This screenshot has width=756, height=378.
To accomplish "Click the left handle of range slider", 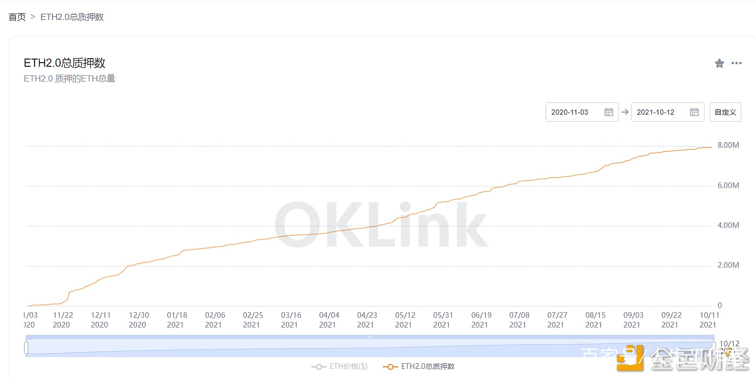I will click(x=26, y=347).
